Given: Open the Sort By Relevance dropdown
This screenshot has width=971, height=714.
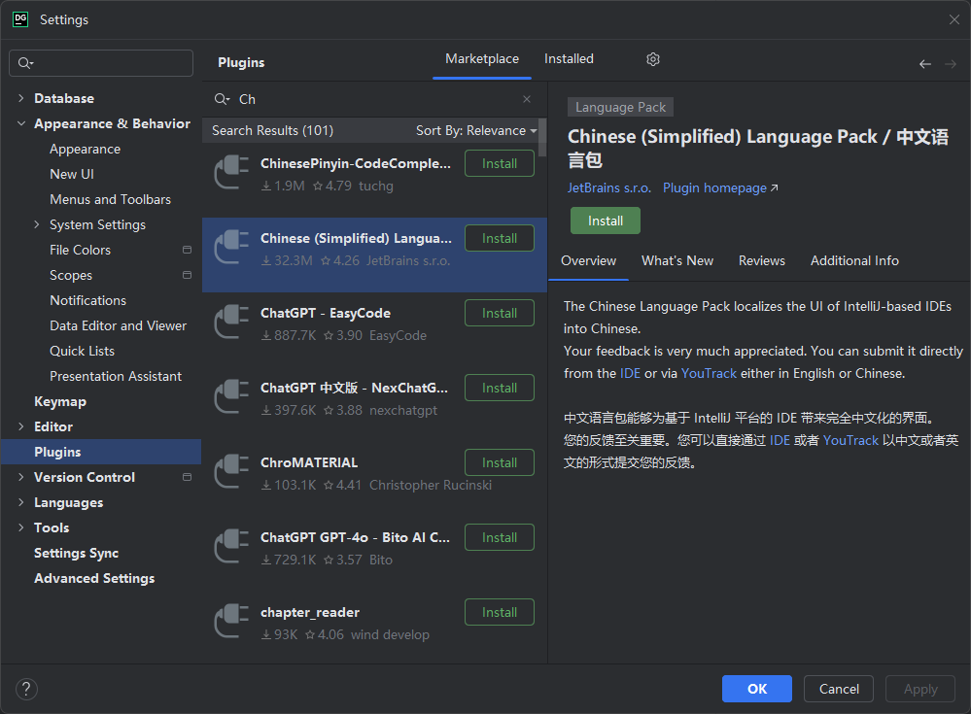Looking at the screenshot, I should click(x=476, y=130).
